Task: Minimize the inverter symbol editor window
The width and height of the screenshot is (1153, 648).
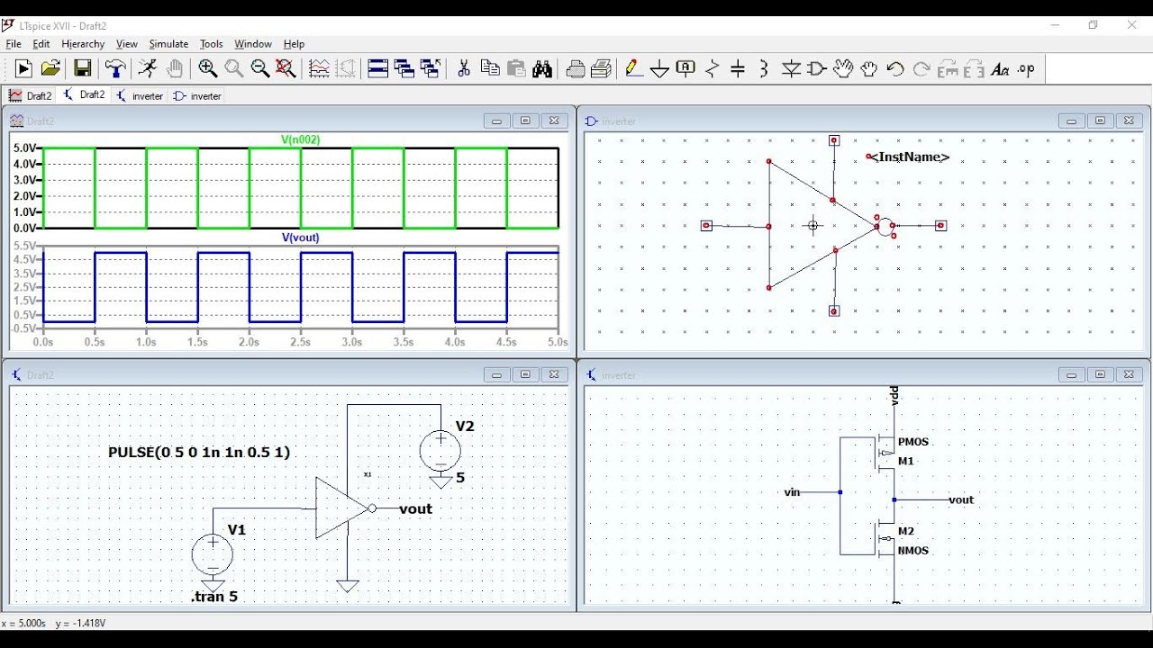Action: (x=1071, y=121)
